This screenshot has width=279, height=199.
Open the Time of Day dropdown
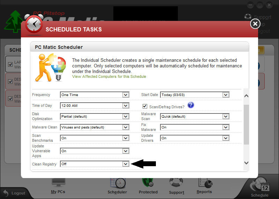[126, 106]
